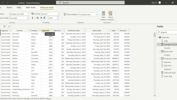Screen dimensions: 177x100
Task: Open the Units Sold column filter dropdown
Action: point(51,31)
